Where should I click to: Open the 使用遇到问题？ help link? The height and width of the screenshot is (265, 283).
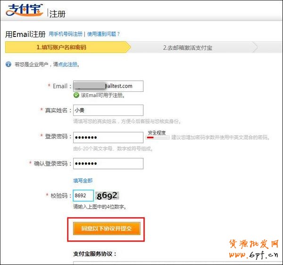click(x=104, y=34)
